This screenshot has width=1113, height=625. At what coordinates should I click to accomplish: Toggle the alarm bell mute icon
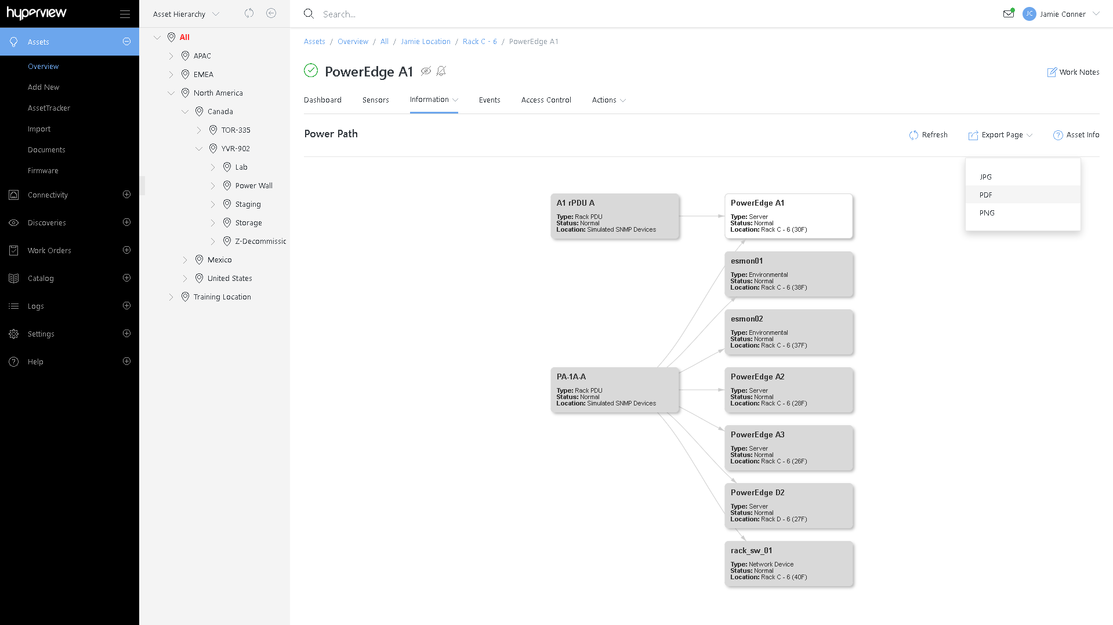tap(441, 71)
